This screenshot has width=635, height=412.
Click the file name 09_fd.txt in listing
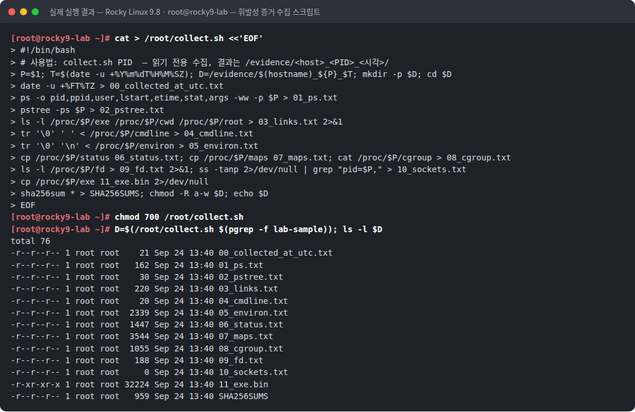click(241, 361)
